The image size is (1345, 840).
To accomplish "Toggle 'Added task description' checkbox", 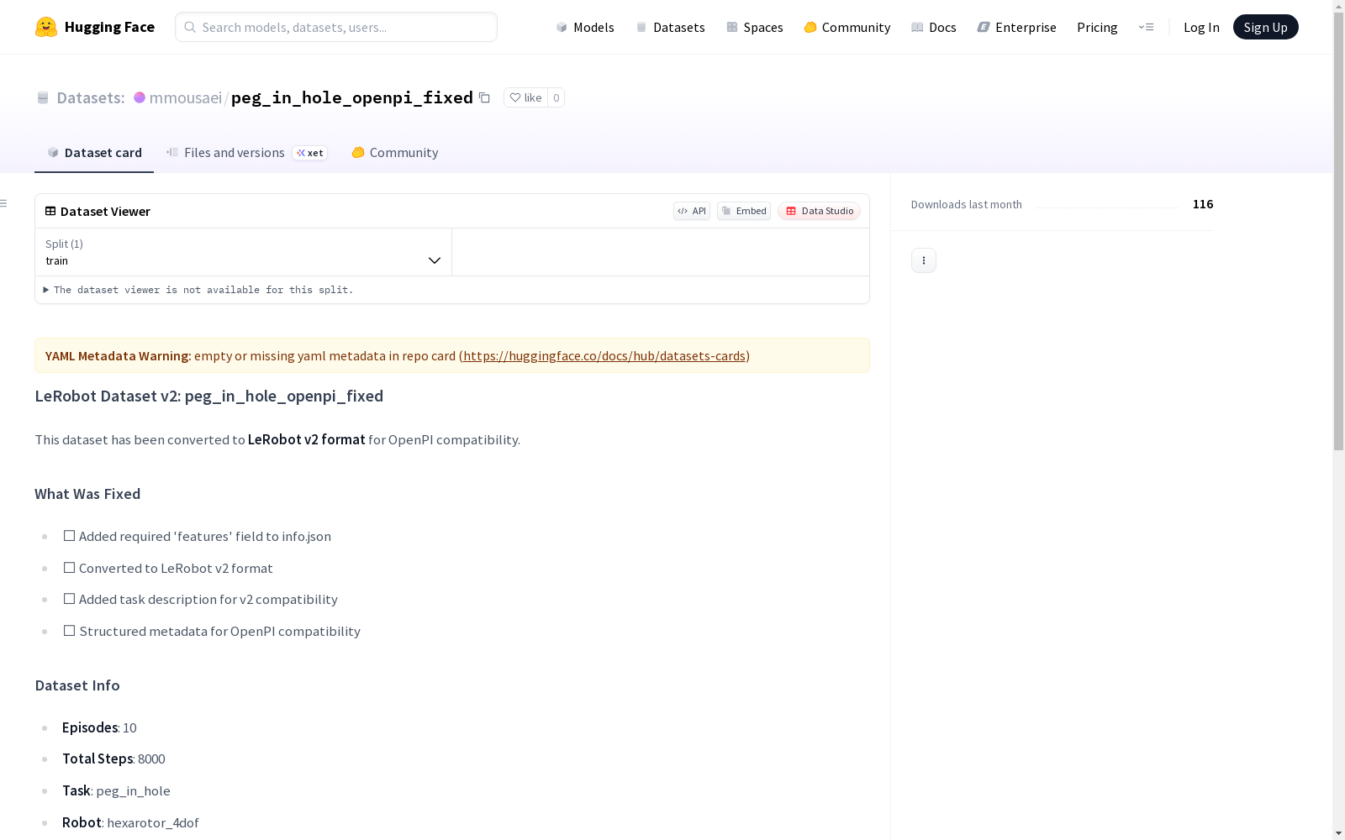I will (69, 599).
